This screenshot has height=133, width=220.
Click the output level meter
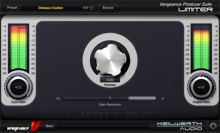[x=201, y=47]
